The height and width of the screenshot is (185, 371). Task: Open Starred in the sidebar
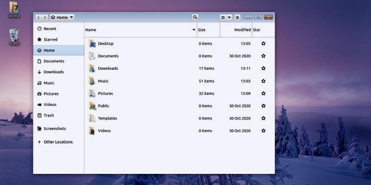pos(50,40)
